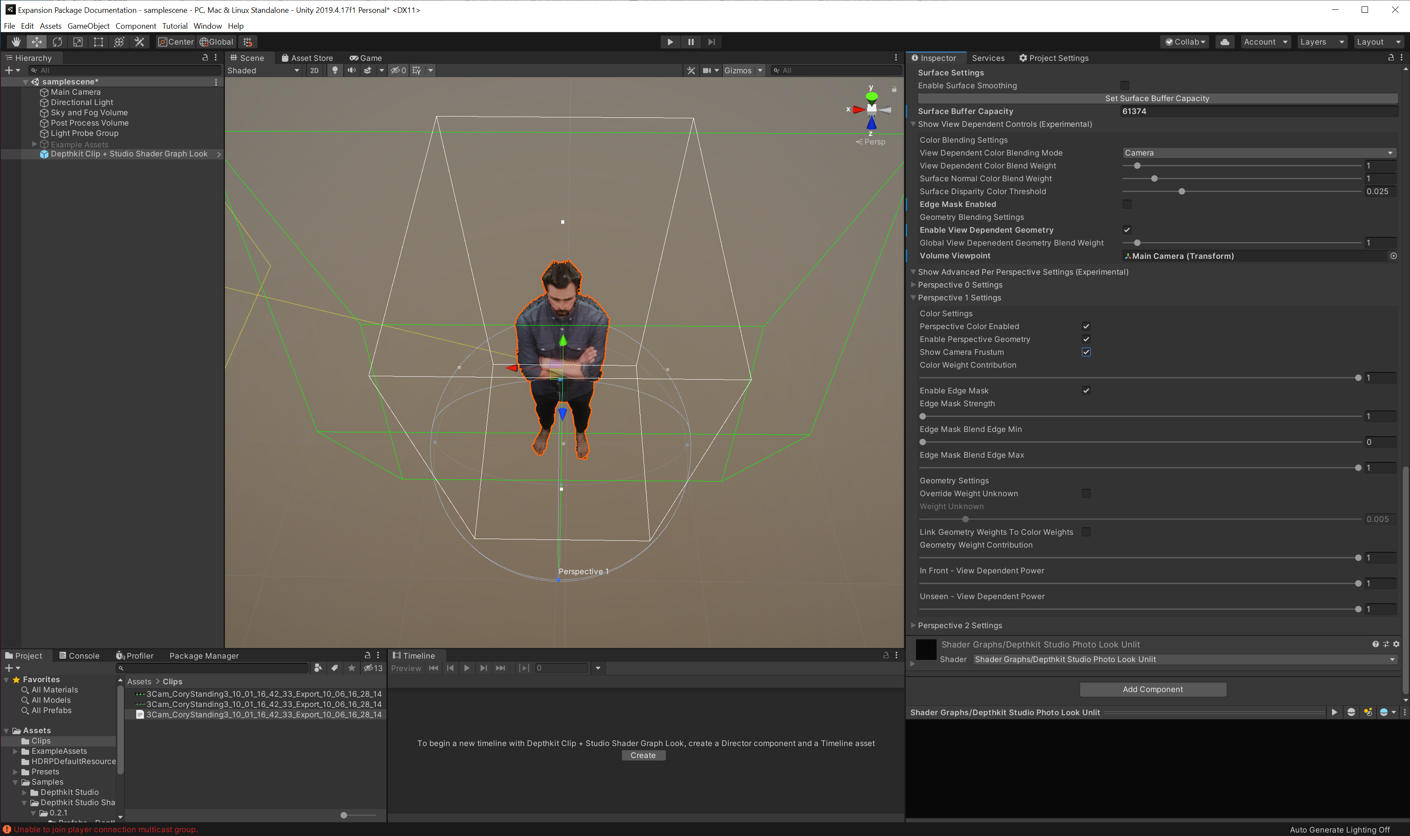Screen dimensions: 1410x836
Task: Select the Rotate tool
Action: click(x=57, y=42)
